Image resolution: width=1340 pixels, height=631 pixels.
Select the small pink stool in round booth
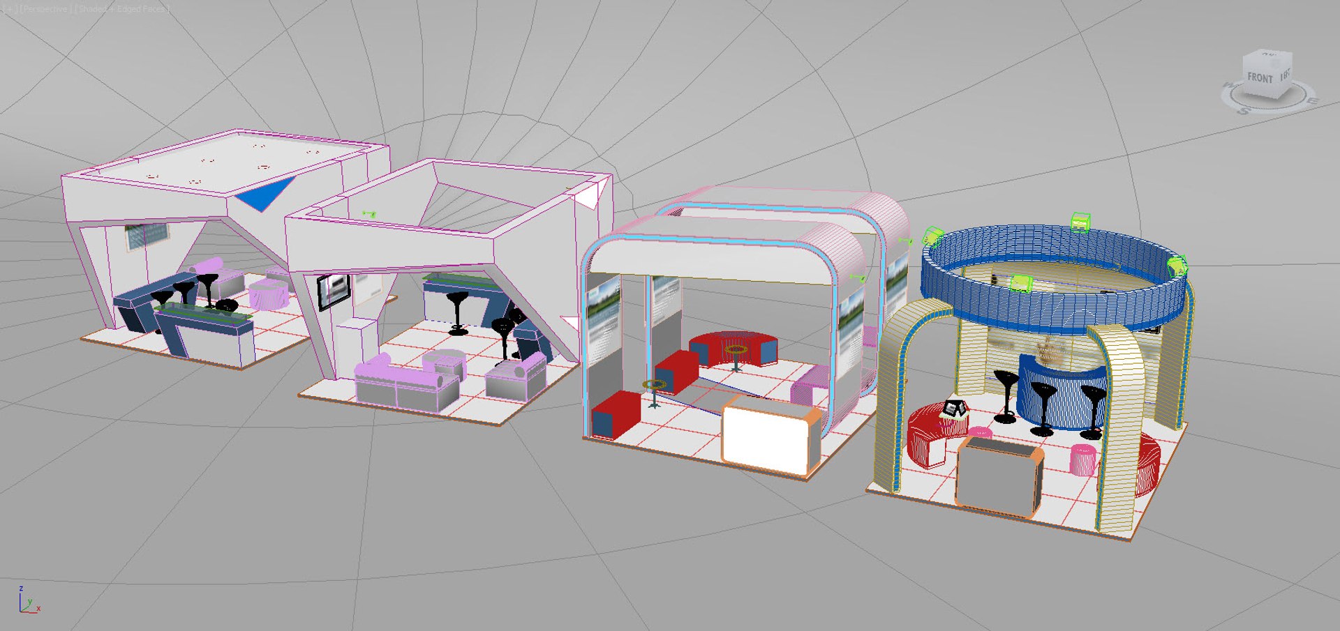pos(1084,459)
